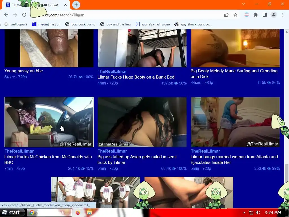Open the mediafire fun bookmark
The width and height of the screenshot is (289, 217).
point(46,24)
